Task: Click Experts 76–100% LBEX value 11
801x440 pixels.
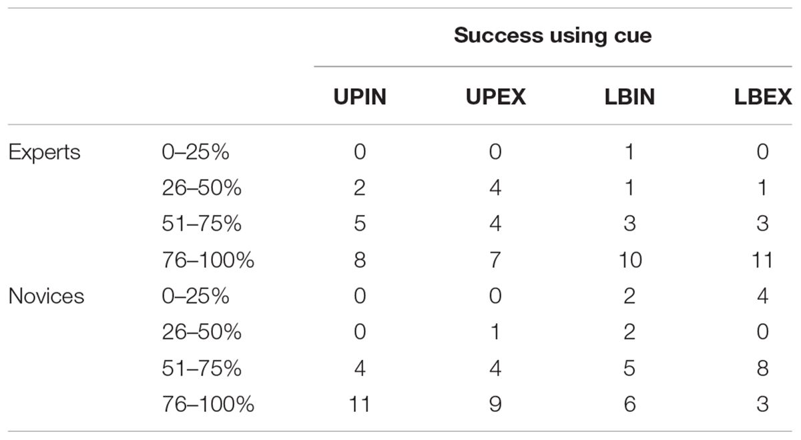Action: pos(762,260)
